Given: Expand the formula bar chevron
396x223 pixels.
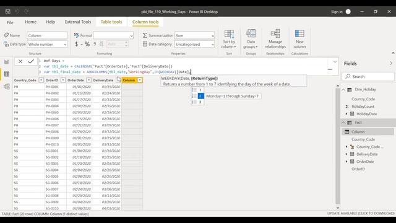Looking at the screenshot, I should pyautogui.click(x=335, y=61).
